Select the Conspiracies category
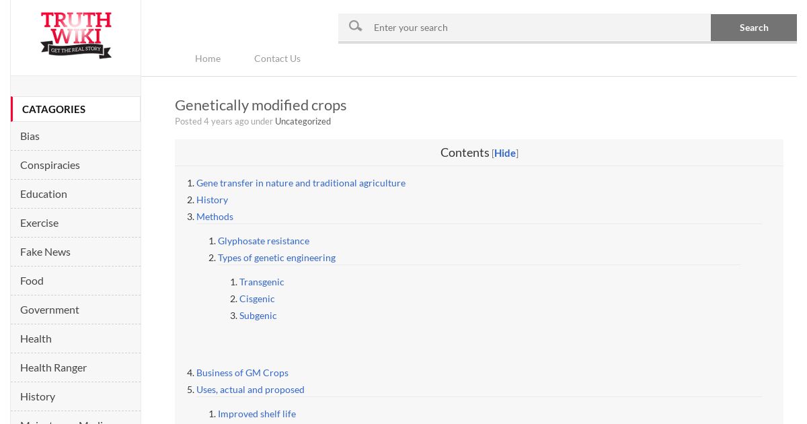Screen dimensions: 807x424 [75, 165]
